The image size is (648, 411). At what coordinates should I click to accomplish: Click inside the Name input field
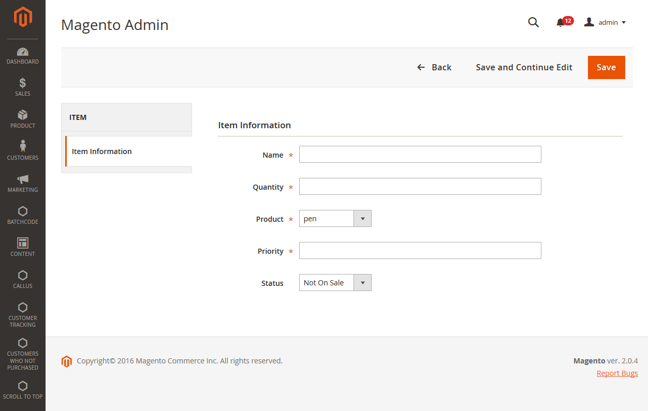click(x=420, y=154)
